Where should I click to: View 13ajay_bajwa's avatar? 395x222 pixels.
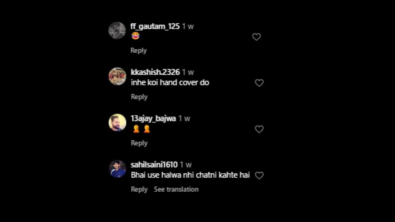tap(118, 123)
